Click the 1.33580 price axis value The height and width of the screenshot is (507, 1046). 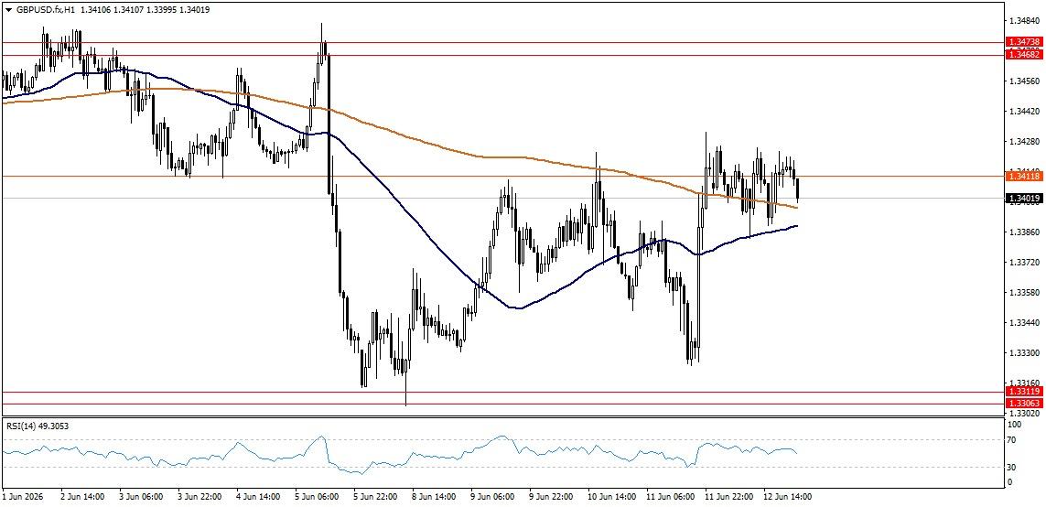[x=1025, y=292]
